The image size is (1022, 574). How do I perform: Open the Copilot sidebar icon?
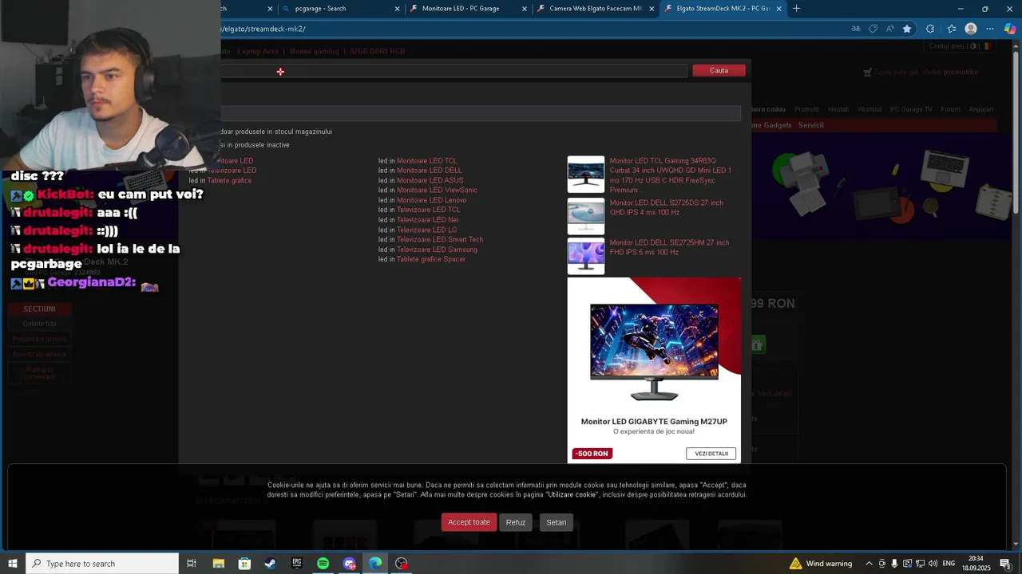tap(1010, 29)
